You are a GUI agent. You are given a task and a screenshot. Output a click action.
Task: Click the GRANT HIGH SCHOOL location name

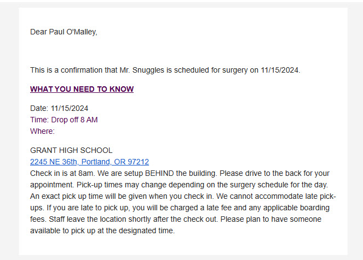tap(71, 150)
